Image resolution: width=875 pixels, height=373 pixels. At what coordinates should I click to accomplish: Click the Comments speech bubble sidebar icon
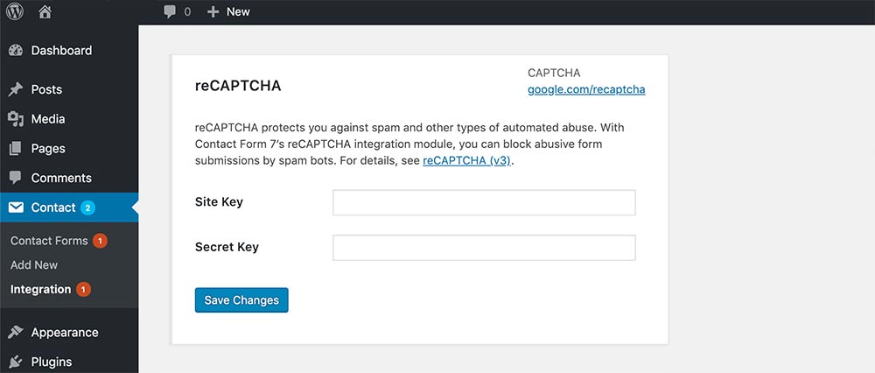[16, 178]
